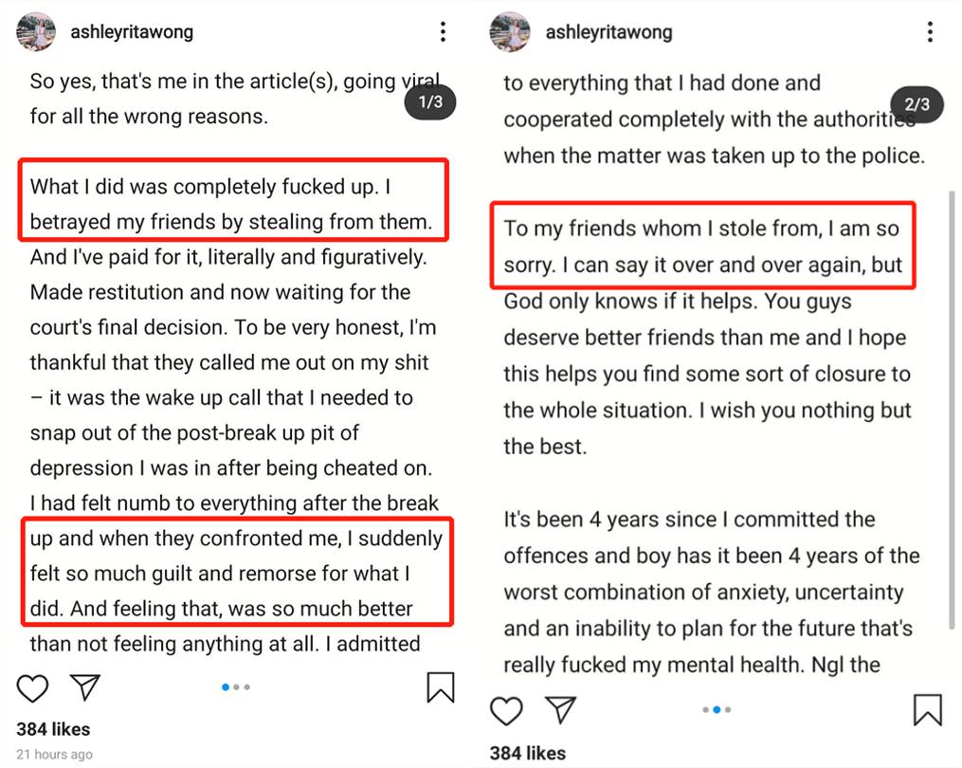Bookmark the right post

[x=927, y=710]
